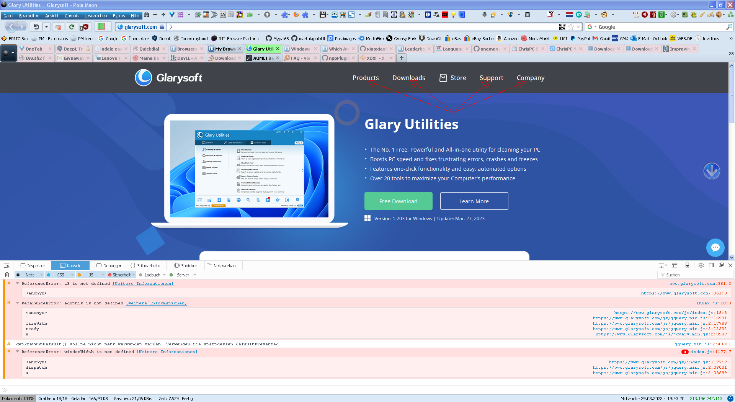
Task: Click the trash bin toolbar icon
Action: click(x=528, y=15)
